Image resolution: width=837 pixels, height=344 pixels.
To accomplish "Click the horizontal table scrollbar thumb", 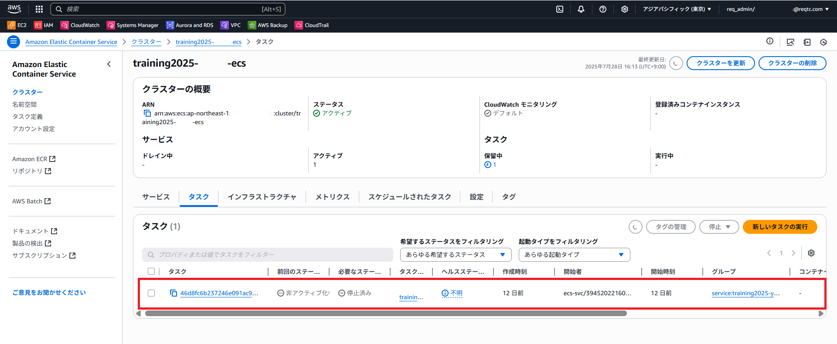I will pyautogui.click(x=386, y=314).
